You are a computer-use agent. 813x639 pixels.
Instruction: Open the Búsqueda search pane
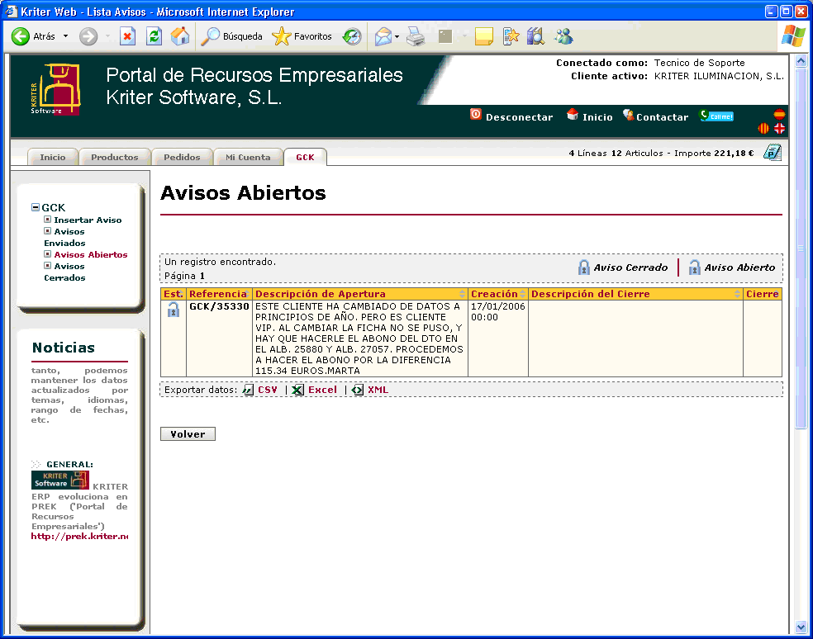pos(231,36)
